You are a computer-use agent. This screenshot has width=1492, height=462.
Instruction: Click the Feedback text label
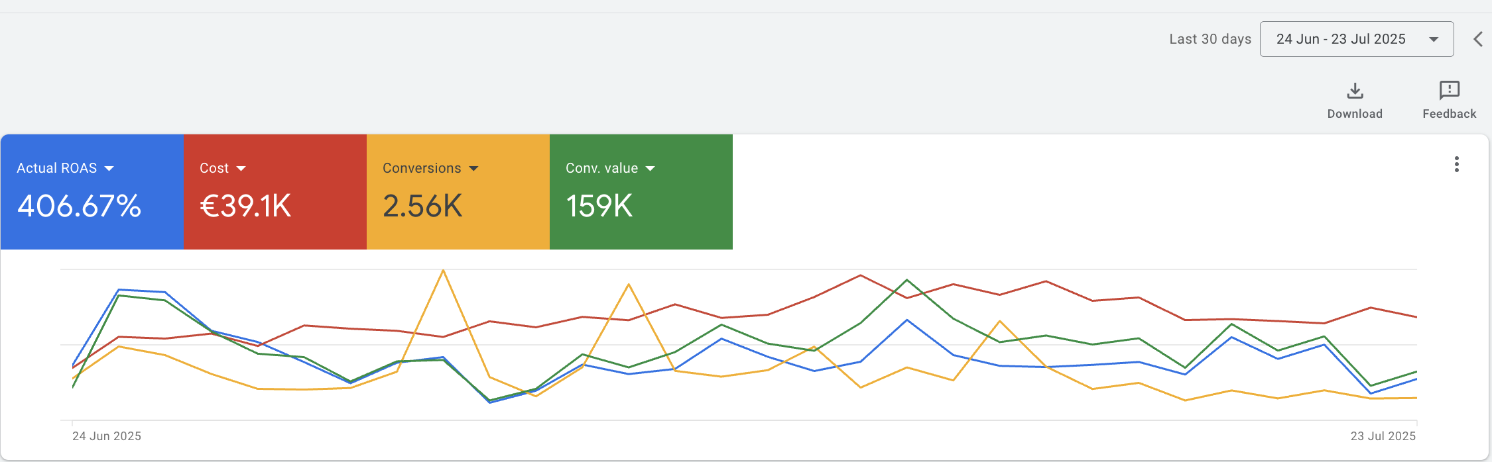1449,114
